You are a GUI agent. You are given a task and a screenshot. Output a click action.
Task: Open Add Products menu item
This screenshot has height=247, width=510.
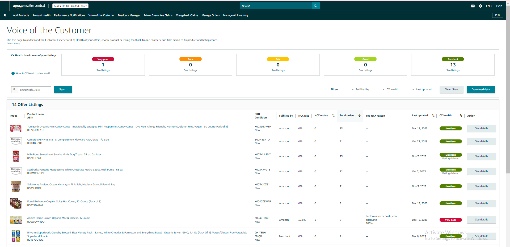(x=21, y=15)
